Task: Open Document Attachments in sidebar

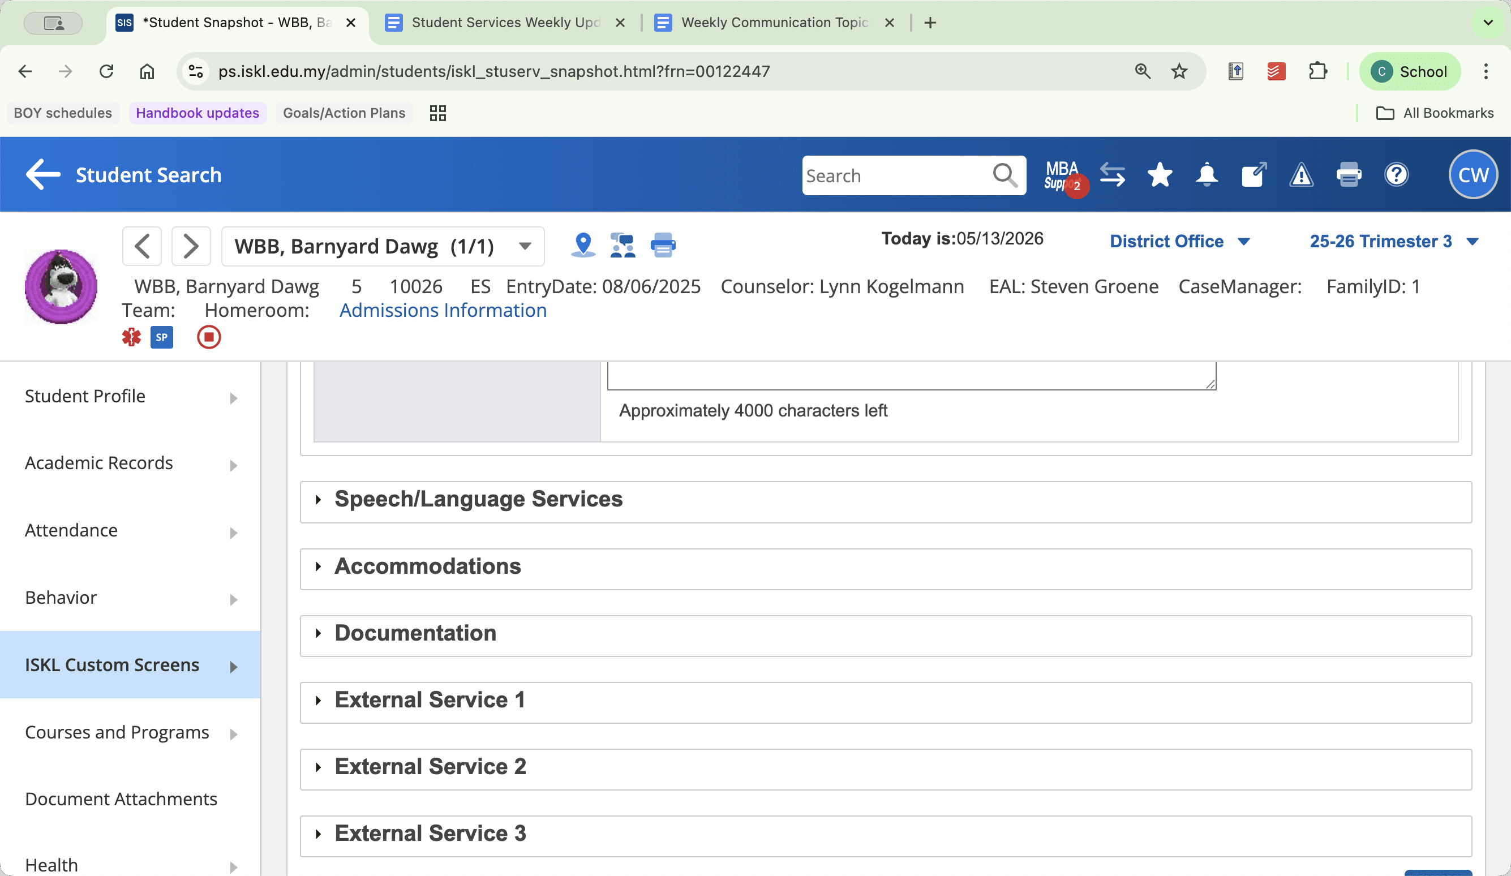Action: point(130,798)
